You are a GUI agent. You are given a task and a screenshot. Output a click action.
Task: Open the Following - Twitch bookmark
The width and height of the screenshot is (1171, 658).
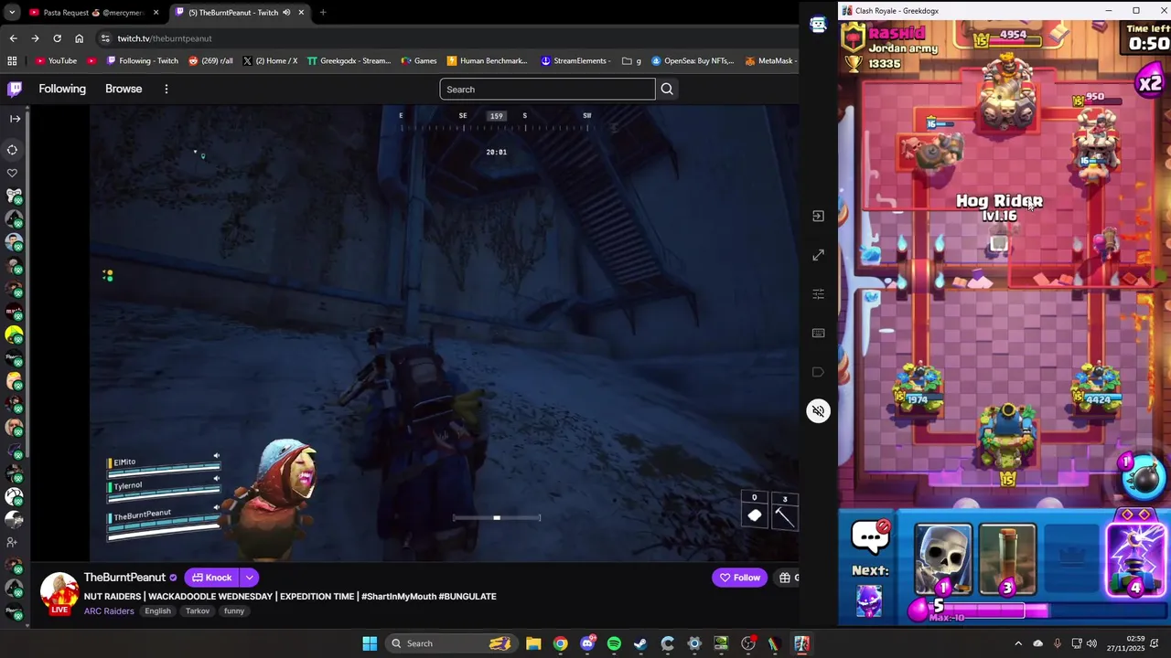[142, 61]
